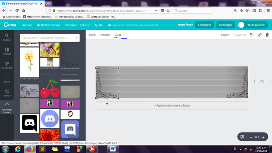
Task: Select the butterfly photo thumbnail
Action: (x=50, y=50)
